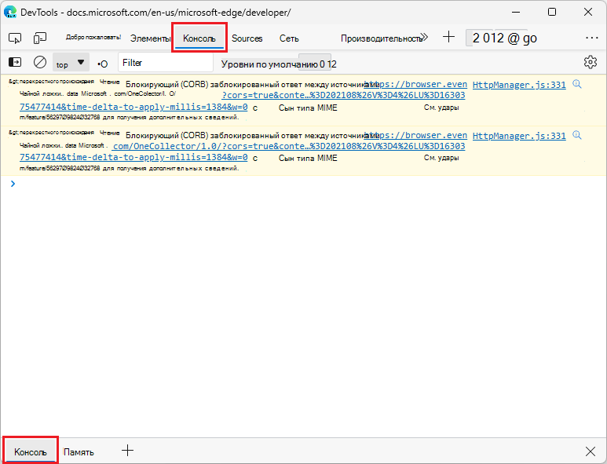Open HttpManager.js:331 link in first message

coord(519,85)
